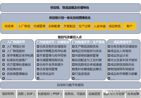Tick checkbox beside 打造连续流
The image size is (141, 98).
73,74
